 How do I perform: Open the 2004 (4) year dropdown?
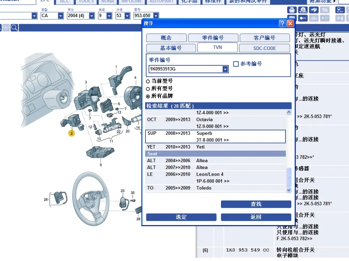pyautogui.click(x=92, y=16)
